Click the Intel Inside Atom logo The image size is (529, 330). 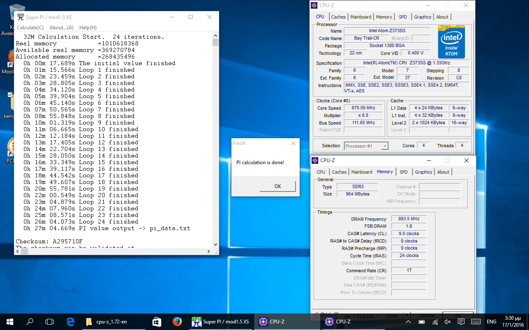(451, 42)
